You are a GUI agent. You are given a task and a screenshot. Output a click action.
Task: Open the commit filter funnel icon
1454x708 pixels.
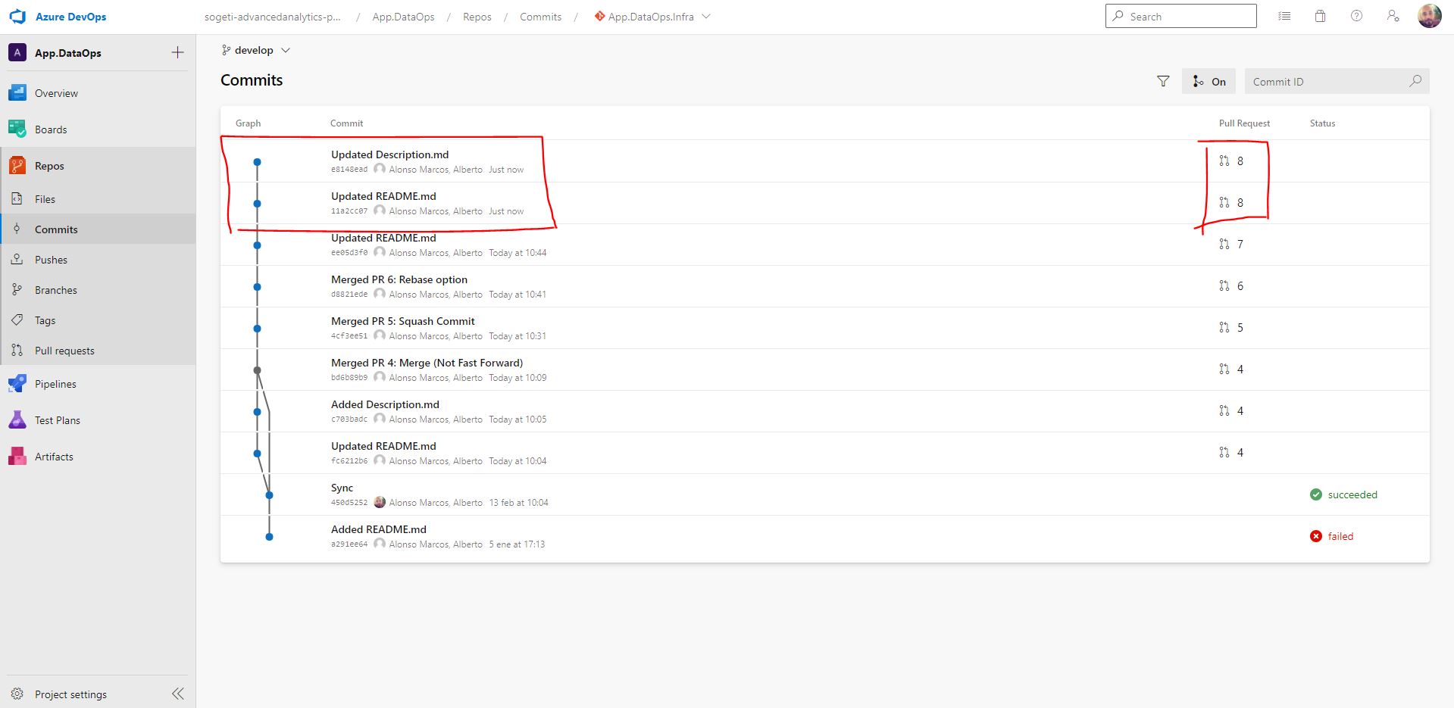(1162, 81)
